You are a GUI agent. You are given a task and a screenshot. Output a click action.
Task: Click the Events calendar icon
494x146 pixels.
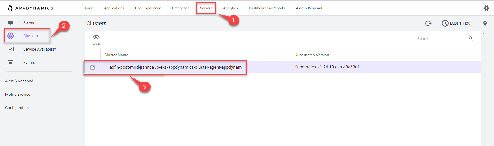point(11,62)
